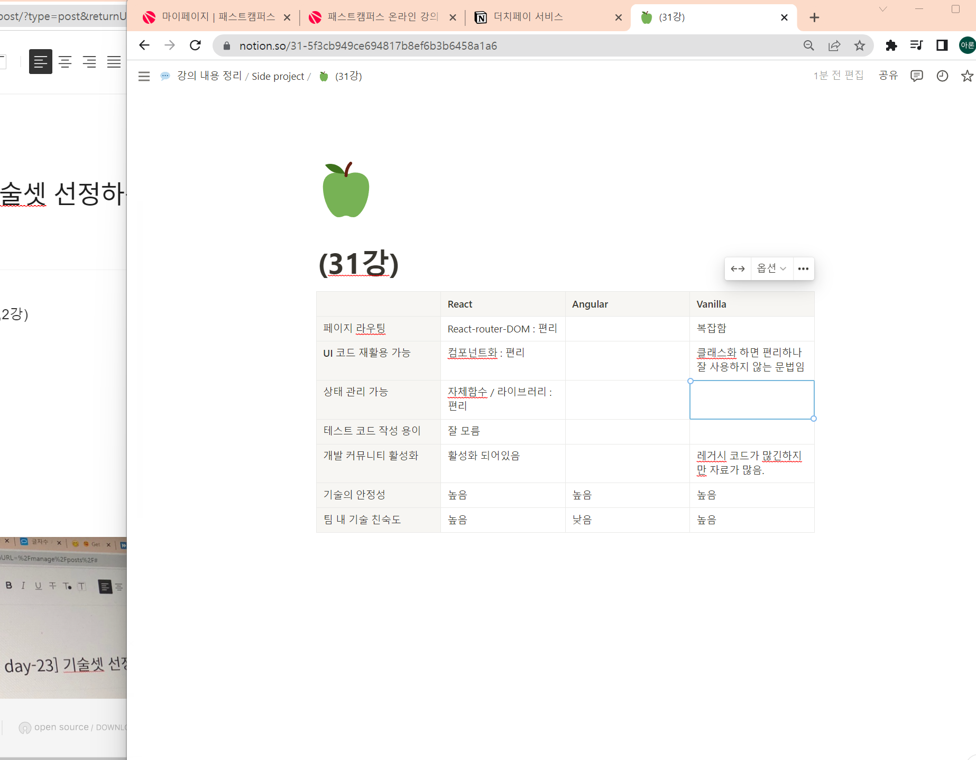This screenshot has height=760, width=976.
Task: Select the React header cell
Action: tap(503, 304)
